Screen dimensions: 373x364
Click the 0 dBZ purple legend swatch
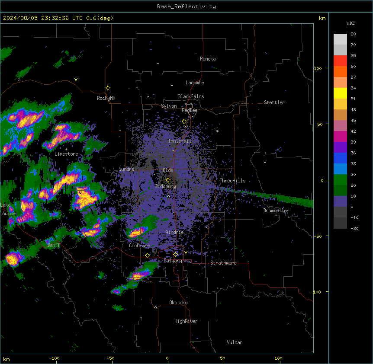340,201
